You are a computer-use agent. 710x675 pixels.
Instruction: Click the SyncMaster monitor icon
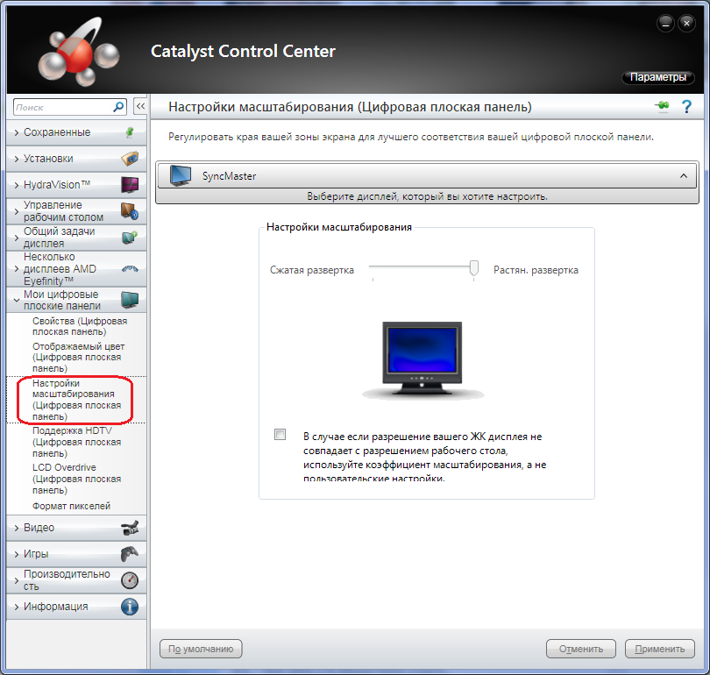pyautogui.click(x=181, y=175)
